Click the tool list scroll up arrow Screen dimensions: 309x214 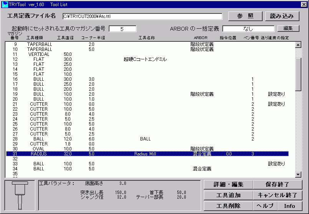point(298,45)
